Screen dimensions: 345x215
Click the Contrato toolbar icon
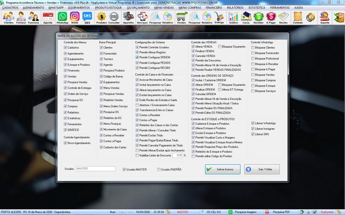pos(297,17)
